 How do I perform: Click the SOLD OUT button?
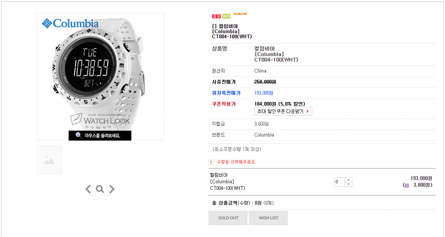click(x=228, y=218)
